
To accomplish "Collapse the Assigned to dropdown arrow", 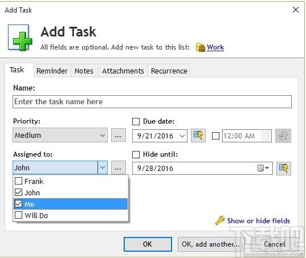I will [103, 167].
